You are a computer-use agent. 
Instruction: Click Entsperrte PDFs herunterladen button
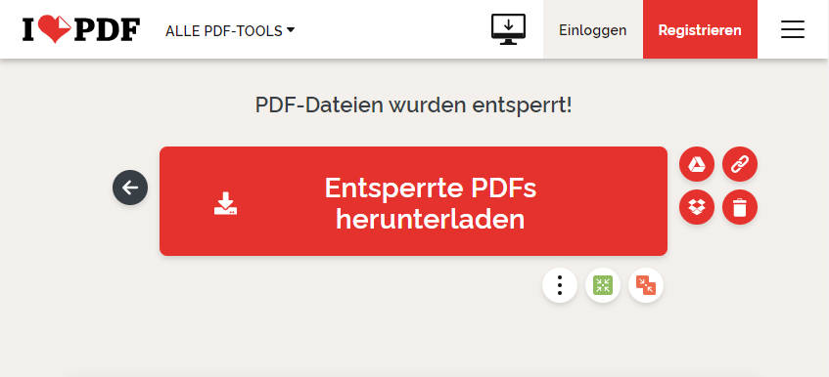pyautogui.click(x=413, y=201)
